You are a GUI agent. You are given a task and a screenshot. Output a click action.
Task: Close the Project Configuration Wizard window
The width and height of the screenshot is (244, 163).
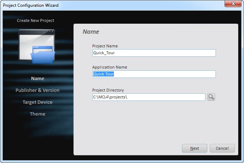pyautogui.click(x=234, y=5)
